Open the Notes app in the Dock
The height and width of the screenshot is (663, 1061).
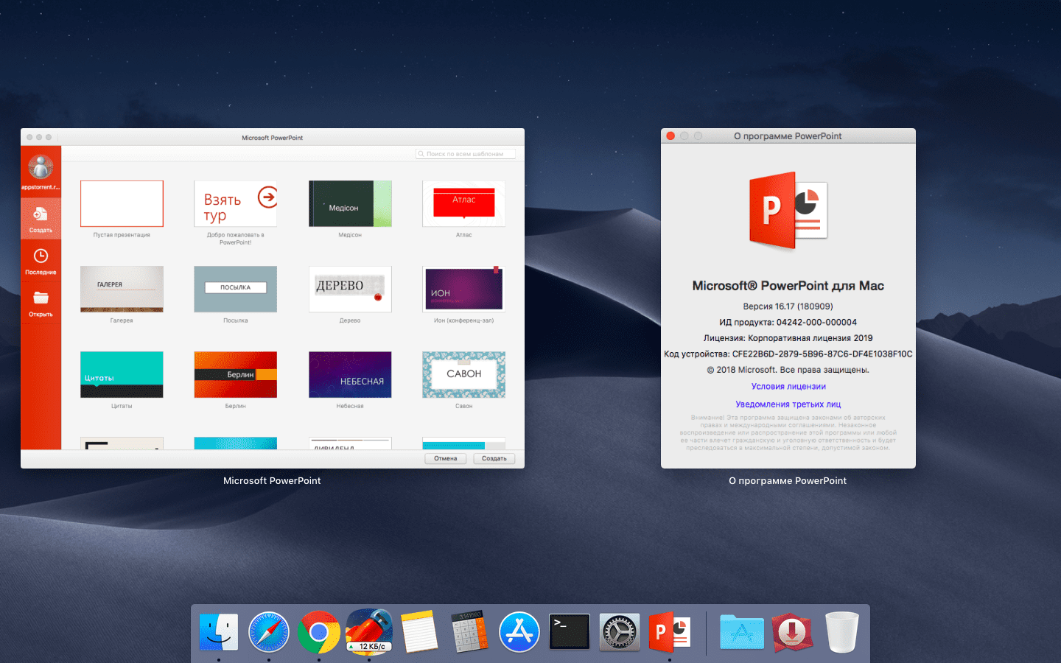point(419,632)
